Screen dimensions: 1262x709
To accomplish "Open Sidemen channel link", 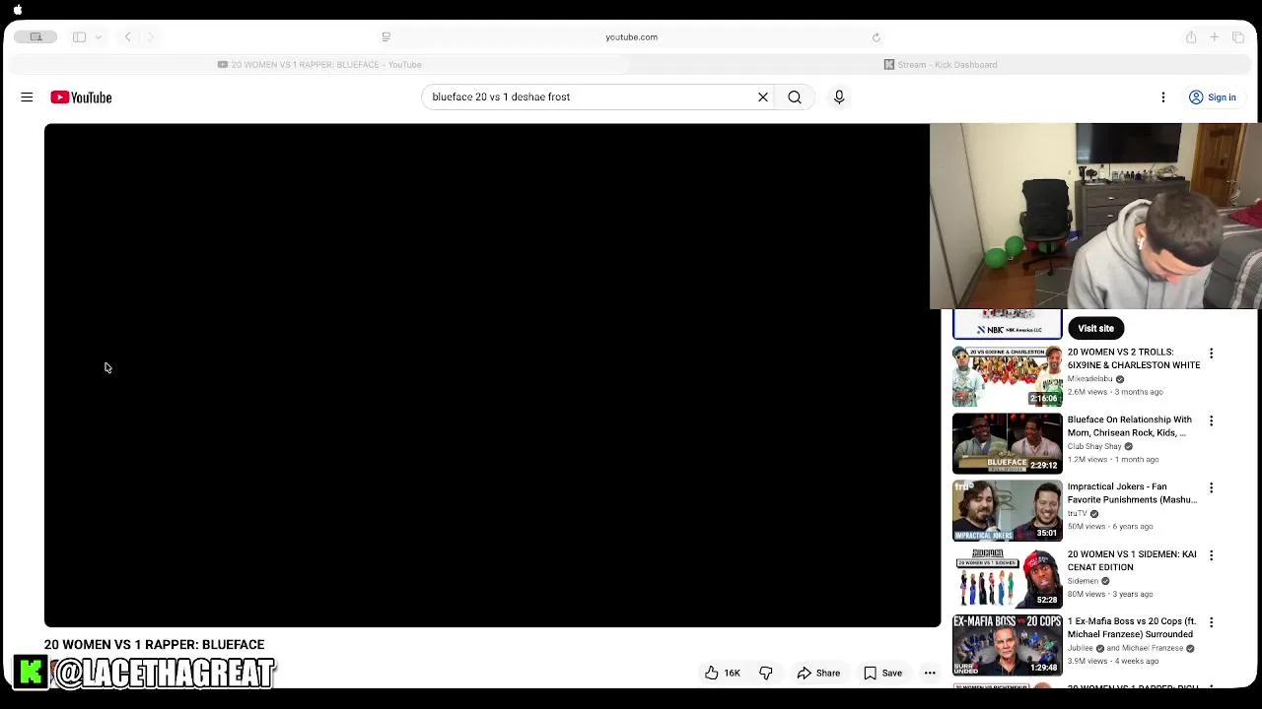I will (1083, 581).
